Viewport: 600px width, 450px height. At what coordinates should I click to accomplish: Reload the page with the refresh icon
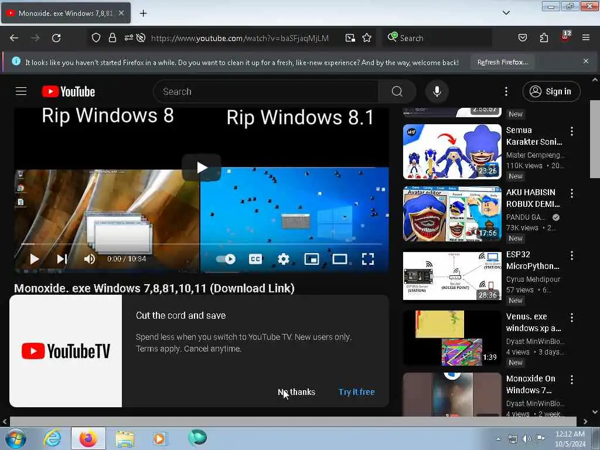[56, 38]
